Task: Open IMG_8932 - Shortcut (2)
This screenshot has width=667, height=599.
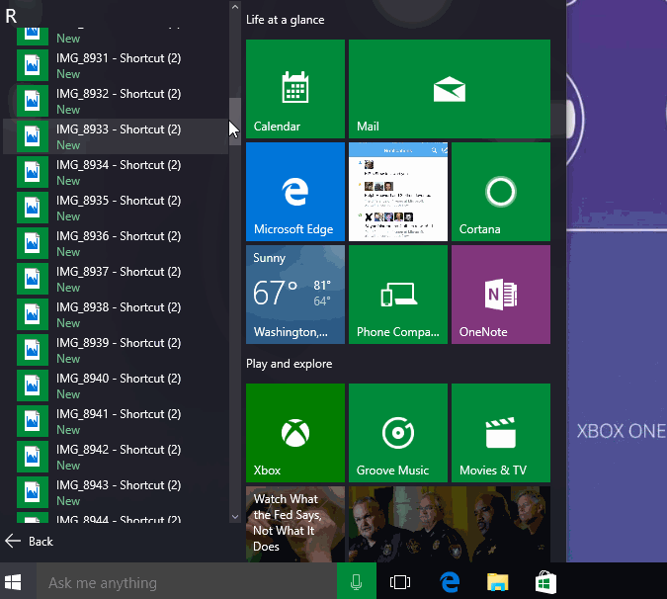Action: (116, 101)
